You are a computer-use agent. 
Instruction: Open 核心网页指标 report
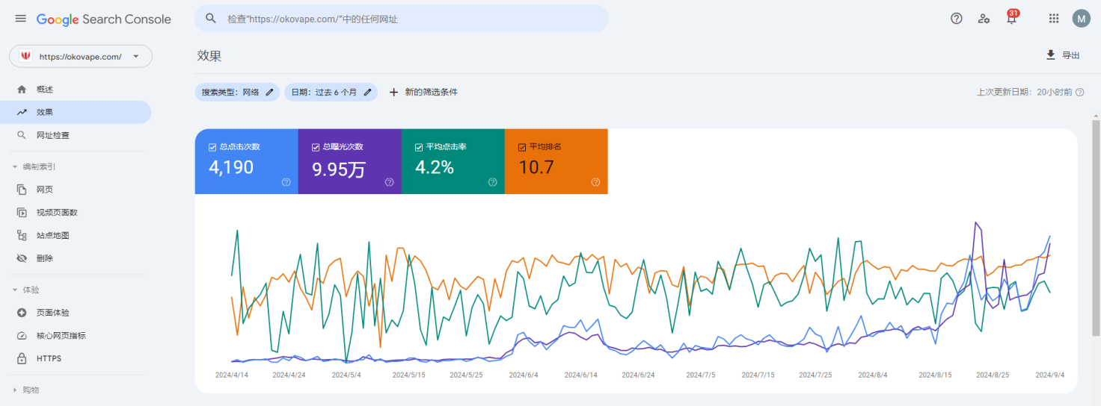(76, 336)
